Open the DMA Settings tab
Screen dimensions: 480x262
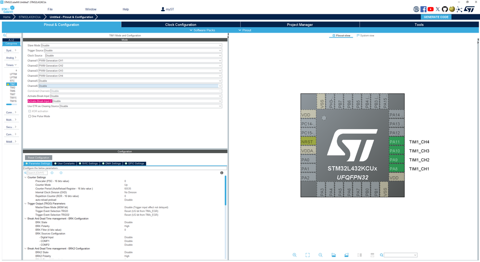pos(112,163)
